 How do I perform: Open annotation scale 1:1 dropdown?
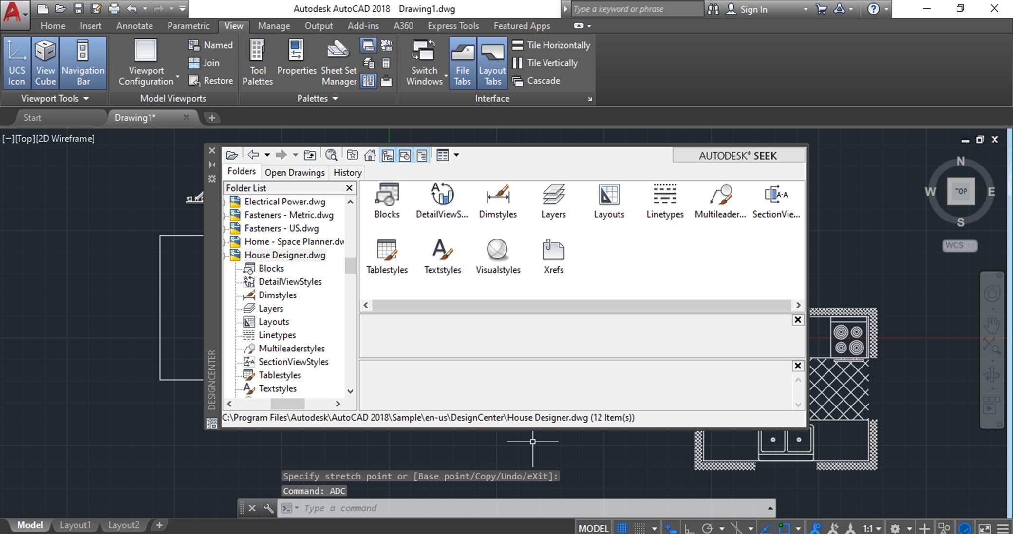[872, 528]
